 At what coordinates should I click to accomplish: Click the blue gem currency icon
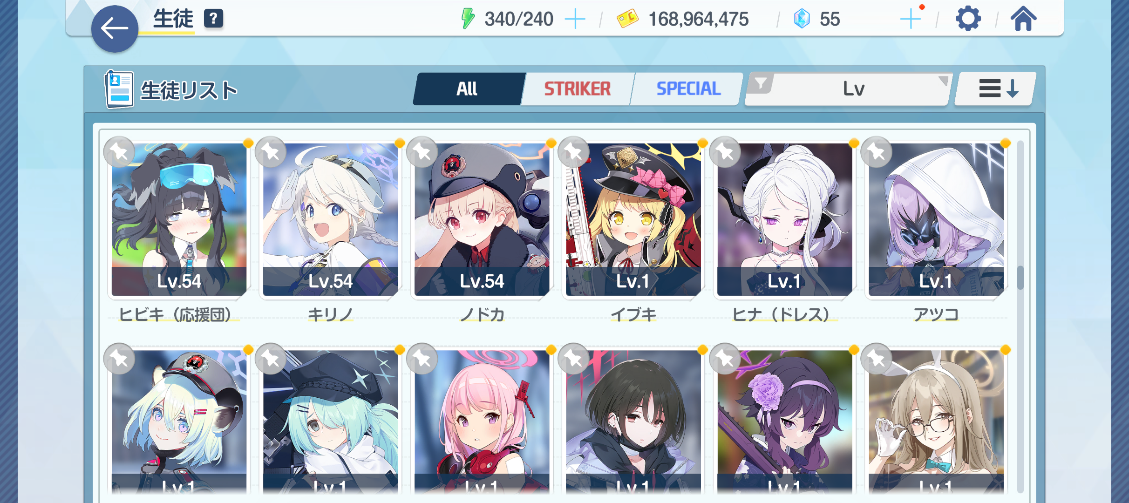tap(802, 19)
